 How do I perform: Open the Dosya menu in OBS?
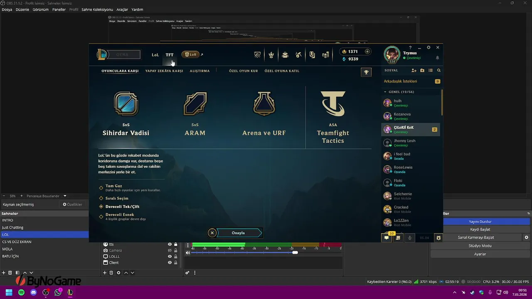click(x=7, y=10)
